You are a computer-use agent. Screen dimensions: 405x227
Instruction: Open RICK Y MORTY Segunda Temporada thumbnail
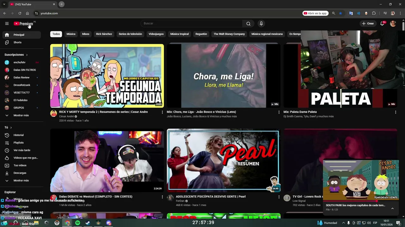click(107, 76)
